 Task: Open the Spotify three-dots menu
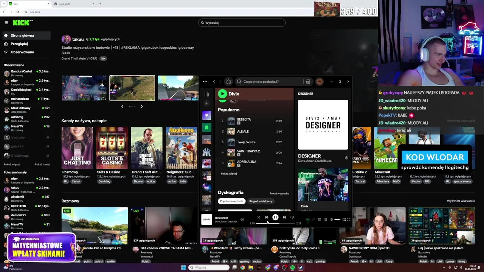pos(205,82)
